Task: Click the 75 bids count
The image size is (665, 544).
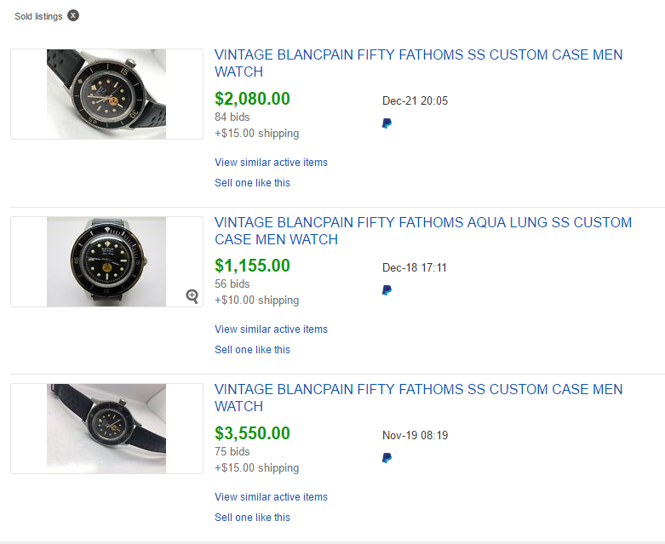Action: point(232,451)
